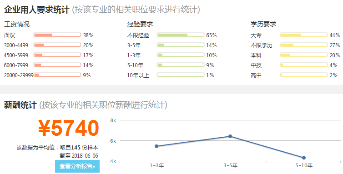Click the 65% value next to 不限经验
This screenshot has width=343, height=174.
(x=212, y=35)
